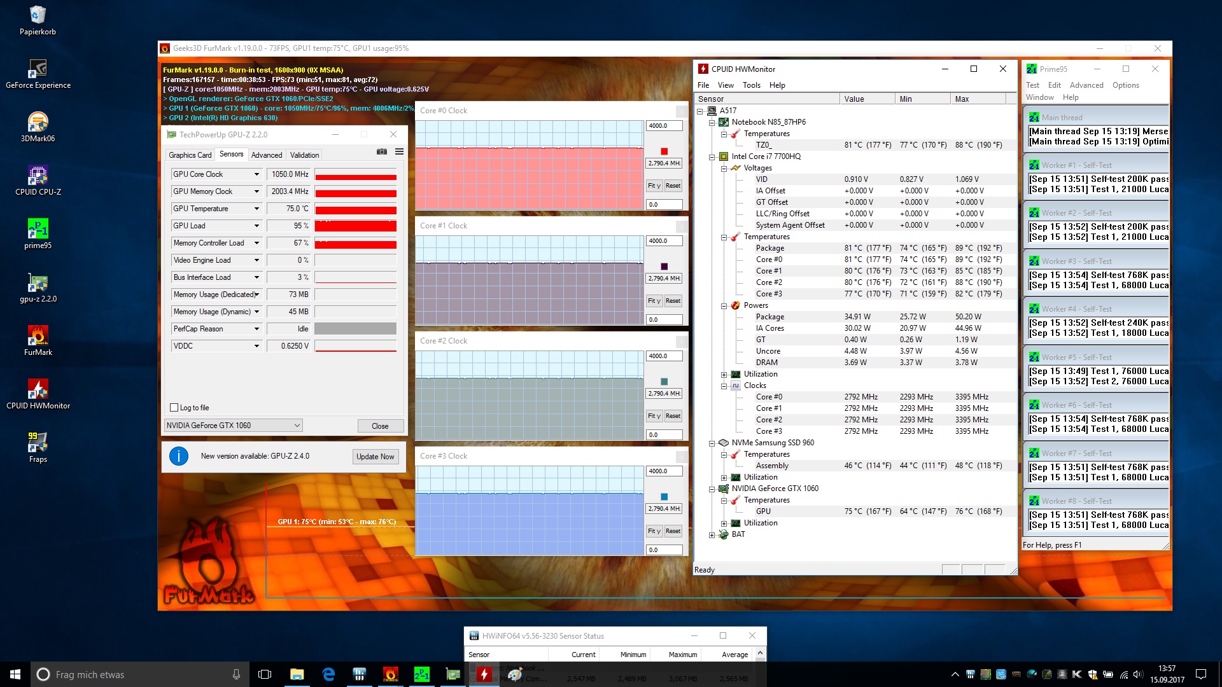Viewport: 1222px width, 687px height.
Task: Click the GPU-Z screenshot camera icon
Action: point(382,151)
